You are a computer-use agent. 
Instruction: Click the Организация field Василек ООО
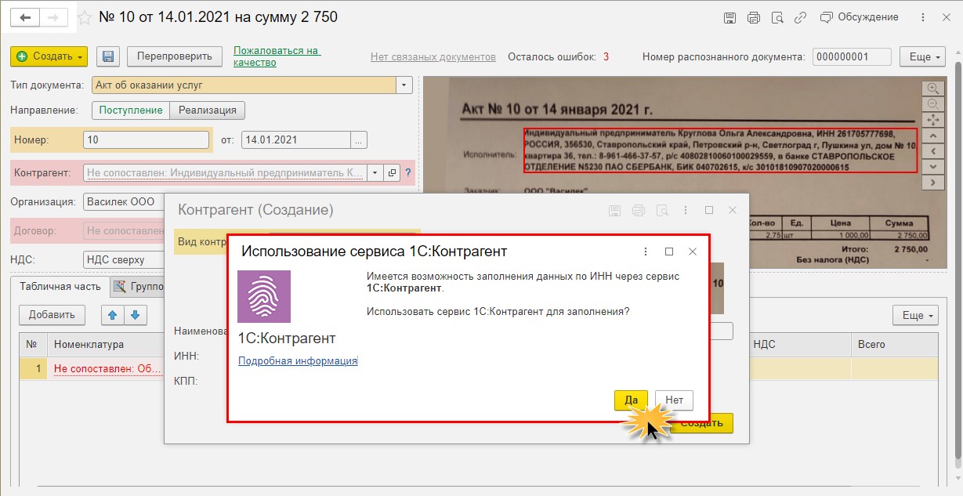point(124,201)
